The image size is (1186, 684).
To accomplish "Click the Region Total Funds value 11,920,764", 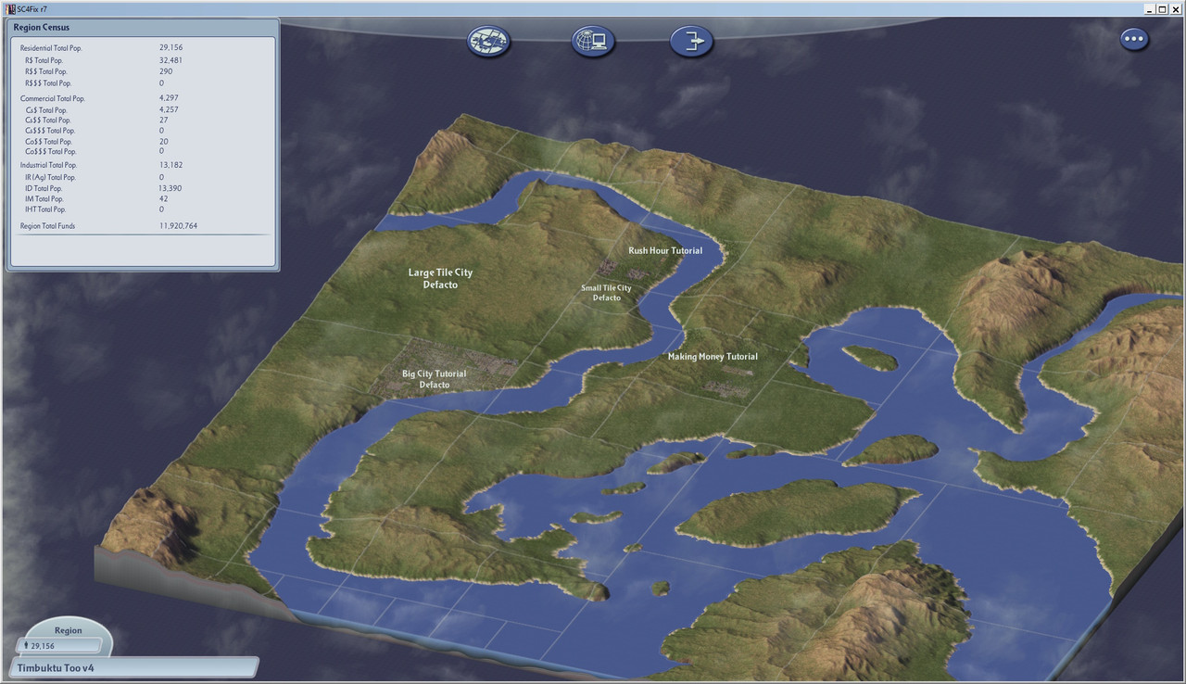I will [x=178, y=226].
